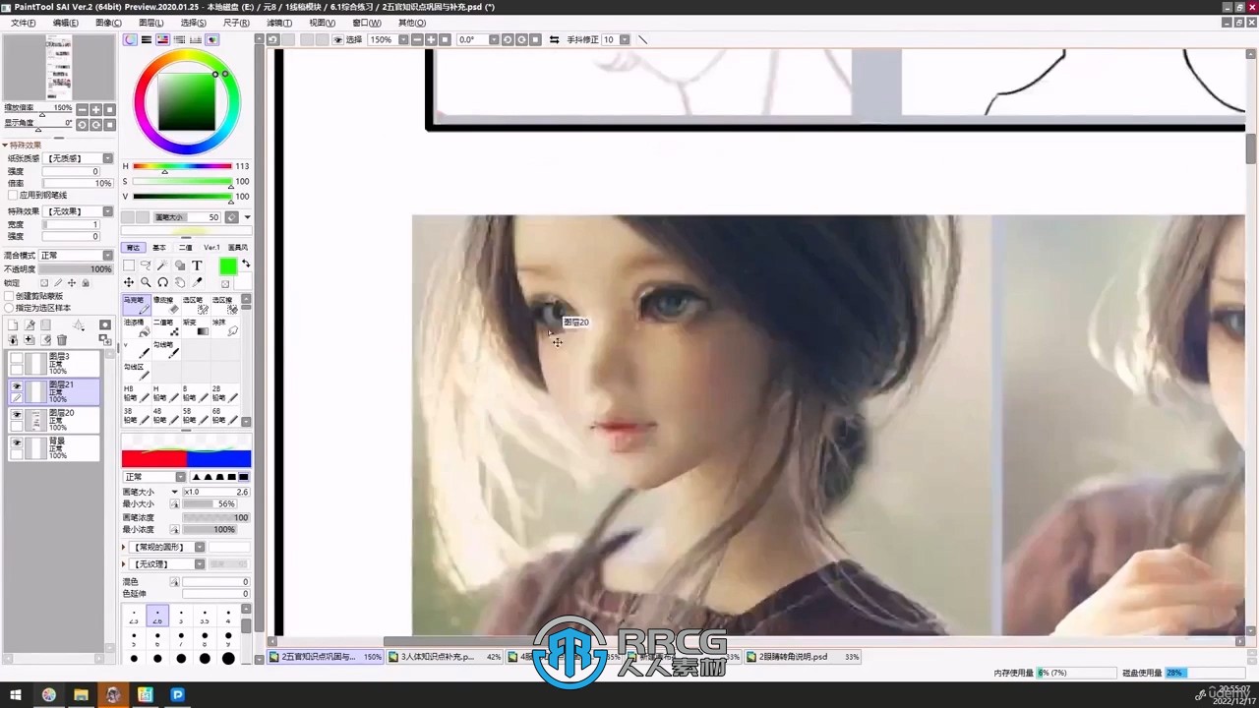Select the magic wand tool
This screenshot has width=1259, height=708.
pos(162,265)
